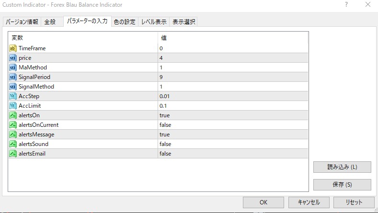Click the price integer type icon

tap(13, 58)
